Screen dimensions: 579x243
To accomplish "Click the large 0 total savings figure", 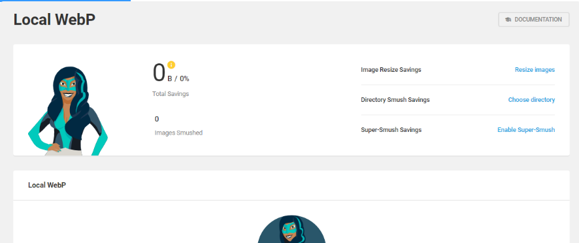I will click(159, 73).
